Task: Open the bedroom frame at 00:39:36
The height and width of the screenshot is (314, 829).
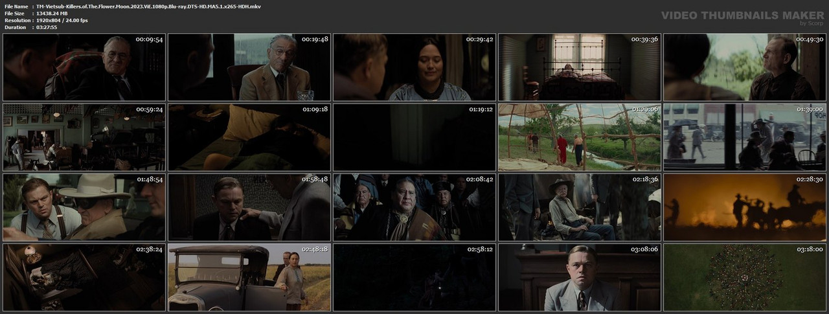Action: [580, 67]
